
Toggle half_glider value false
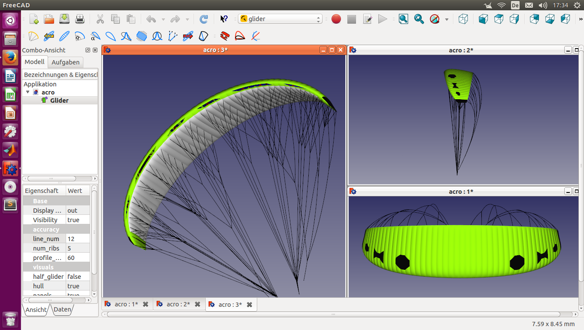(78, 276)
